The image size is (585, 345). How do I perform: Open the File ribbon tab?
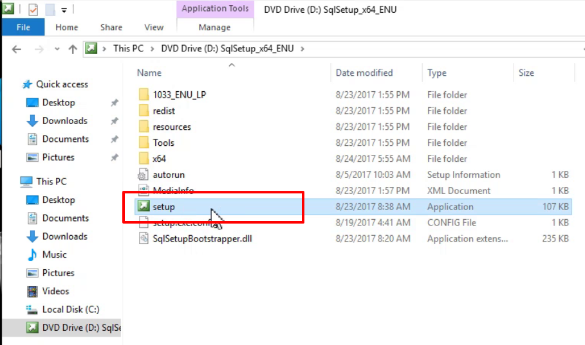23,27
